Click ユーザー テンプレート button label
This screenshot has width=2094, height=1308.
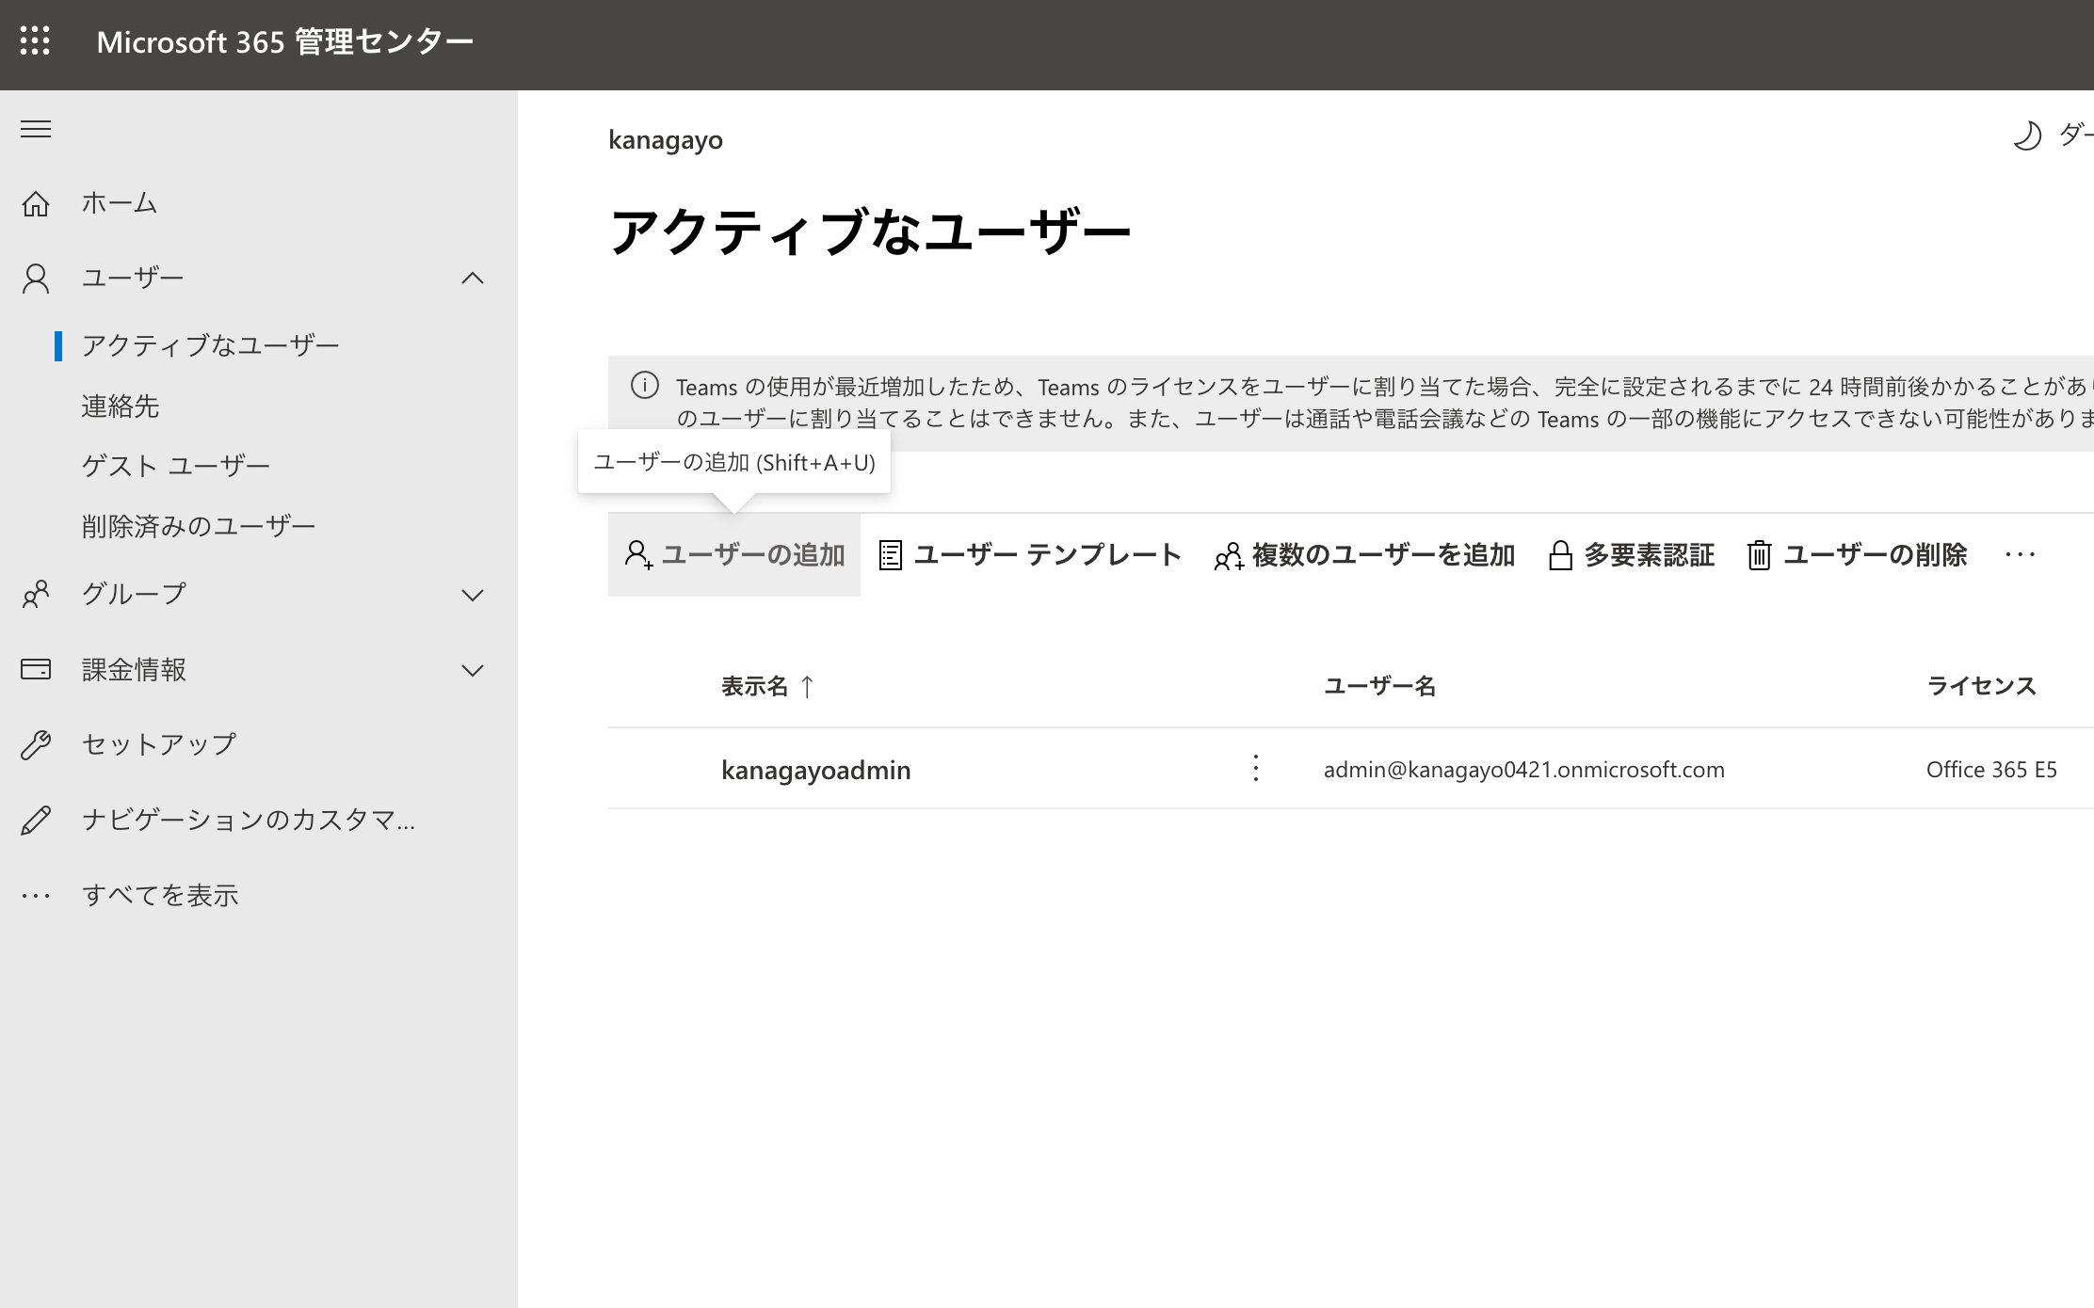[x=1048, y=555]
